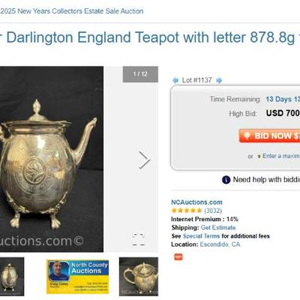Select teapot with handle thumbnail
The height and width of the screenshot is (300, 300).
(139, 277)
